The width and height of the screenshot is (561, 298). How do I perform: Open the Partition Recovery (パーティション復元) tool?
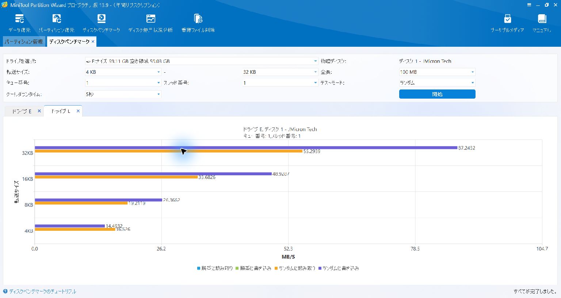click(57, 23)
